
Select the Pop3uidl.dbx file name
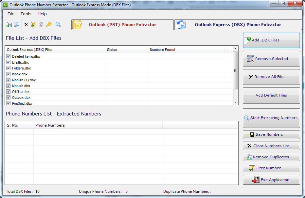[22, 103]
